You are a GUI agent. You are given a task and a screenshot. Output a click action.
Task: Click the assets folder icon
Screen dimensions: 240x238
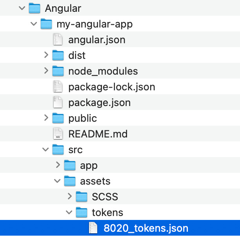(70, 181)
